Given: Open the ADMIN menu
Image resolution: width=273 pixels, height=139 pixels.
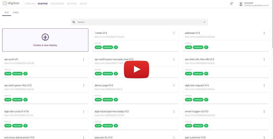Looking at the screenshot, I should 83,4.
